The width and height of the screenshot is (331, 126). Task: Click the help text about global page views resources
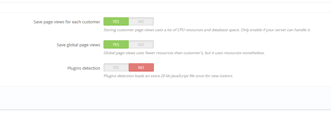184,53
